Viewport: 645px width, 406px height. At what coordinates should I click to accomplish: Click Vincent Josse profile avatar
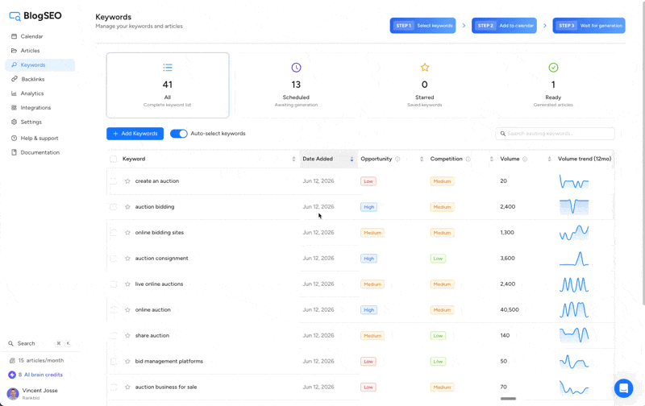tap(13, 394)
